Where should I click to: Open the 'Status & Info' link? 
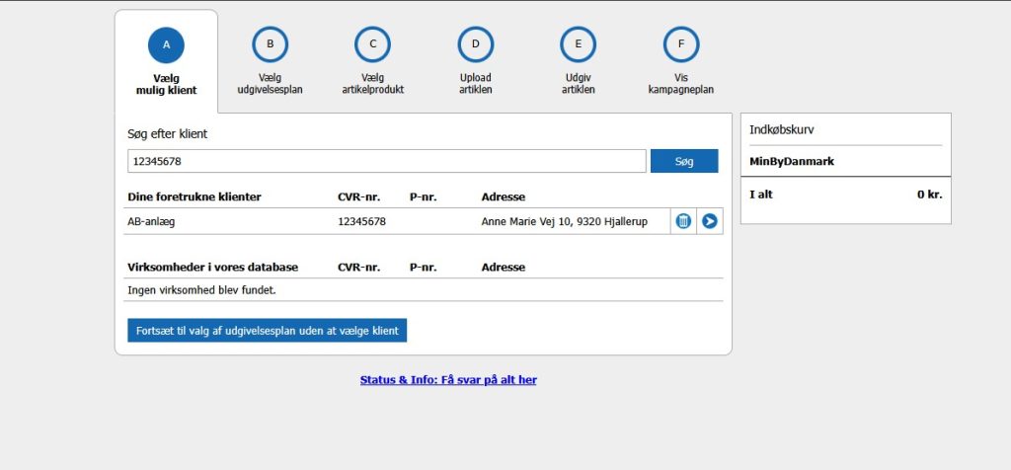coord(448,379)
